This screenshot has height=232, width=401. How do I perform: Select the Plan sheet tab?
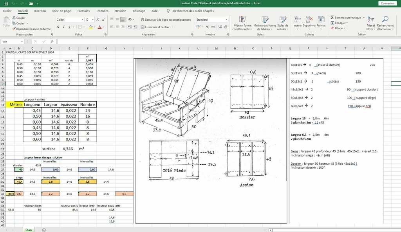(x=29, y=230)
